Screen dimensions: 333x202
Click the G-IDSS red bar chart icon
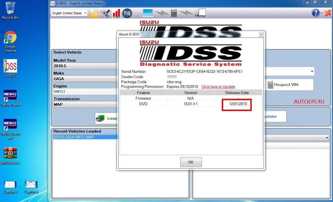pyautogui.click(x=116, y=13)
